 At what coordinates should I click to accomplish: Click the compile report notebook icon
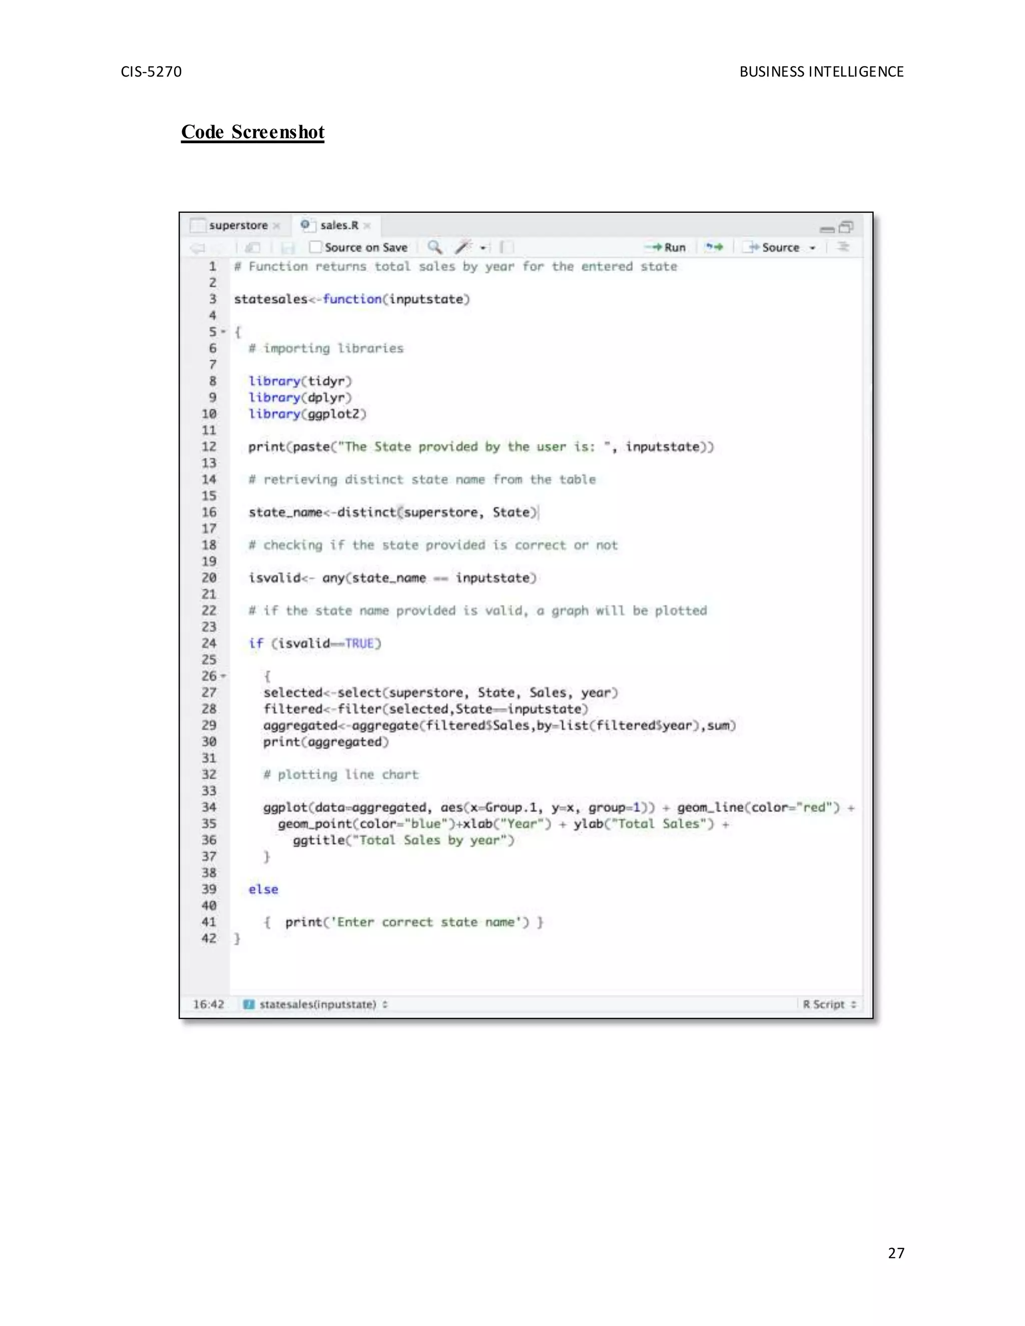coord(506,247)
